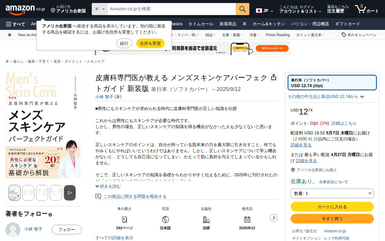The image size is (385, 241).
Task: Open the shopping cart icon
Action: [360, 9]
